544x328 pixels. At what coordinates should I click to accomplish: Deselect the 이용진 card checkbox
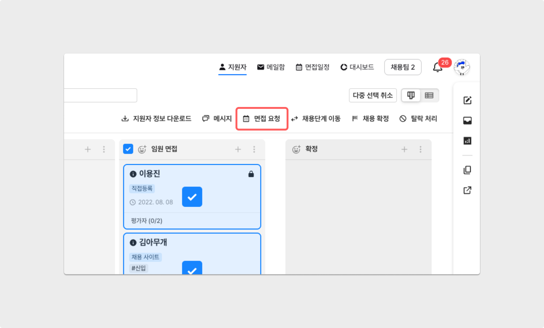[192, 197]
